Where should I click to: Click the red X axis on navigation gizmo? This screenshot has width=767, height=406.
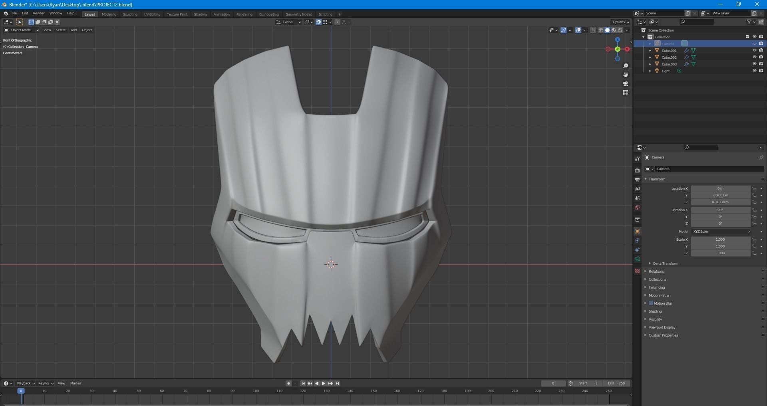[627, 49]
